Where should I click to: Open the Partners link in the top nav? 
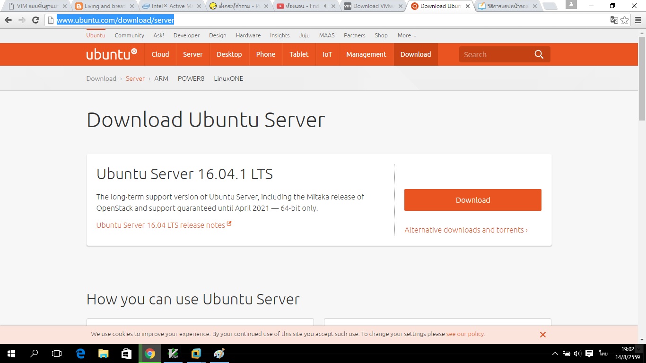355,35
